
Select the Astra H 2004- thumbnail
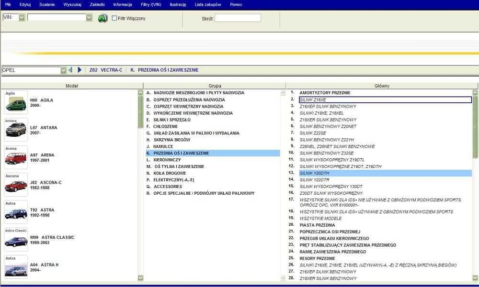coord(16,267)
